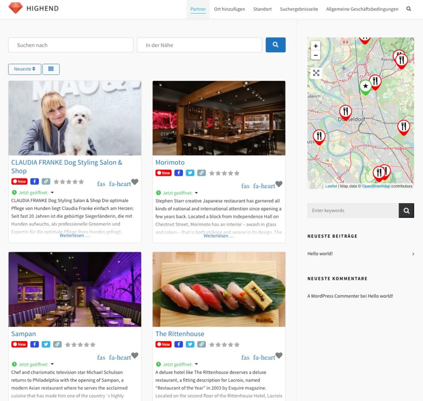The image size is (423, 401).
Task: Open the Hello world! post chevron
Action: click(x=413, y=254)
